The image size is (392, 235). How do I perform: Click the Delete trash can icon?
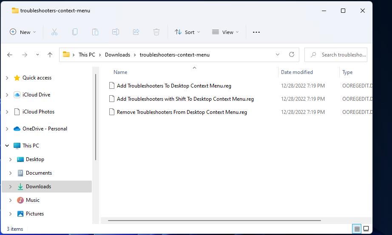pos(156,32)
